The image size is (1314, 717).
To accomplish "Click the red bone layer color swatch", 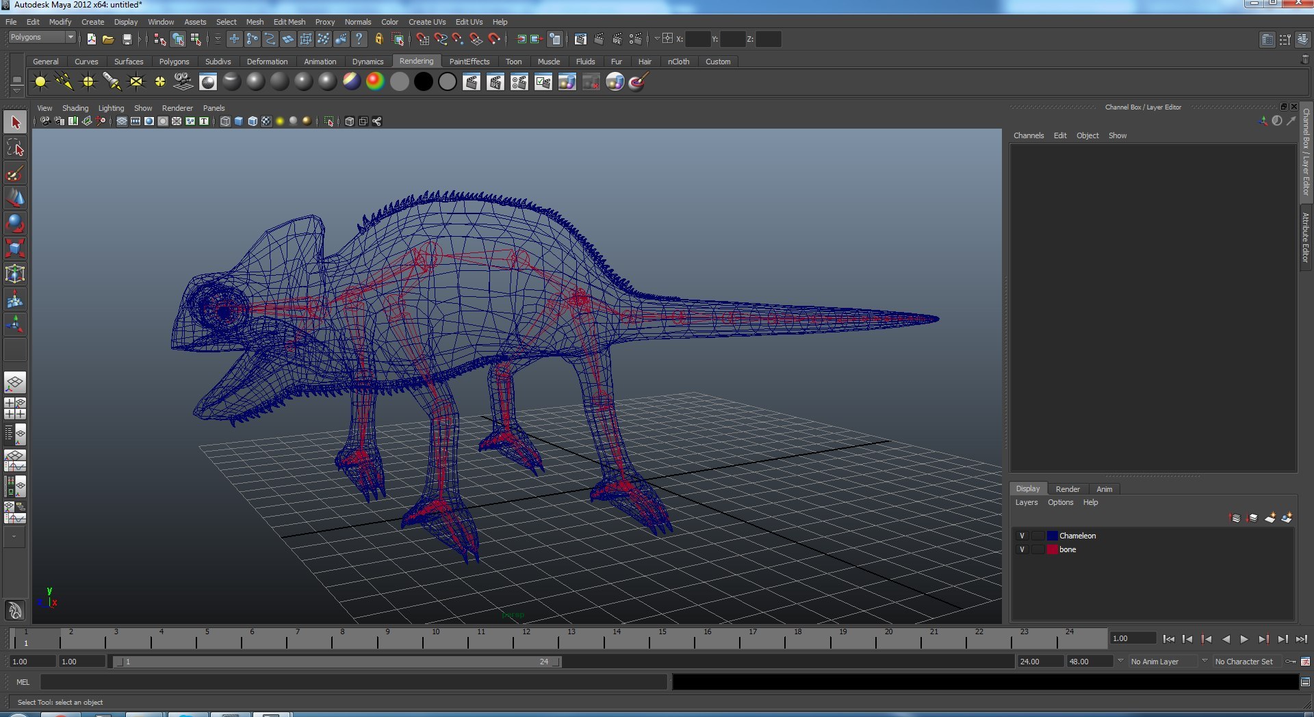I will click(x=1052, y=549).
